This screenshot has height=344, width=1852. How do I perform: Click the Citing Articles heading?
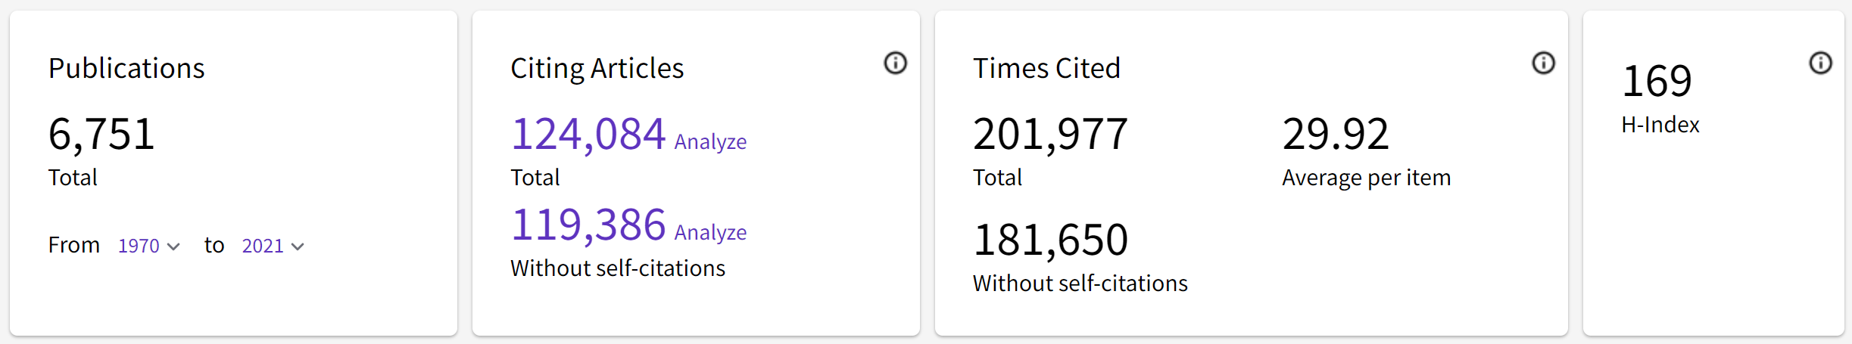tap(597, 68)
